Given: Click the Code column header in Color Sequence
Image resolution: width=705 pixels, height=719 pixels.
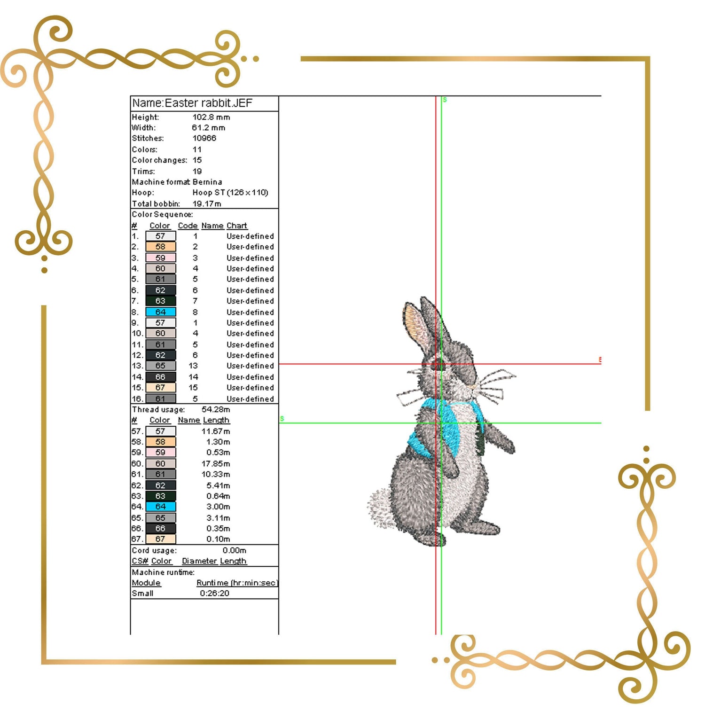Looking at the screenshot, I should tap(188, 226).
